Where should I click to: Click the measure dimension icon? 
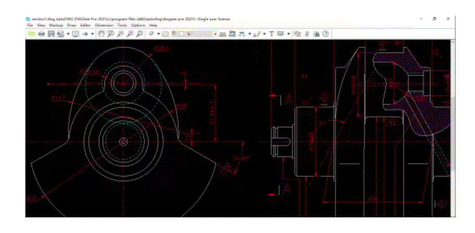tap(242, 34)
